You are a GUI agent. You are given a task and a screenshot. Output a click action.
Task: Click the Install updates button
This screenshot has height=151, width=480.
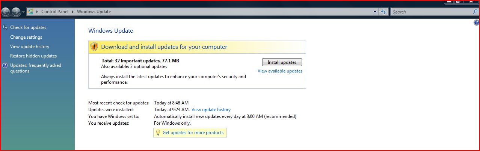tap(282, 62)
